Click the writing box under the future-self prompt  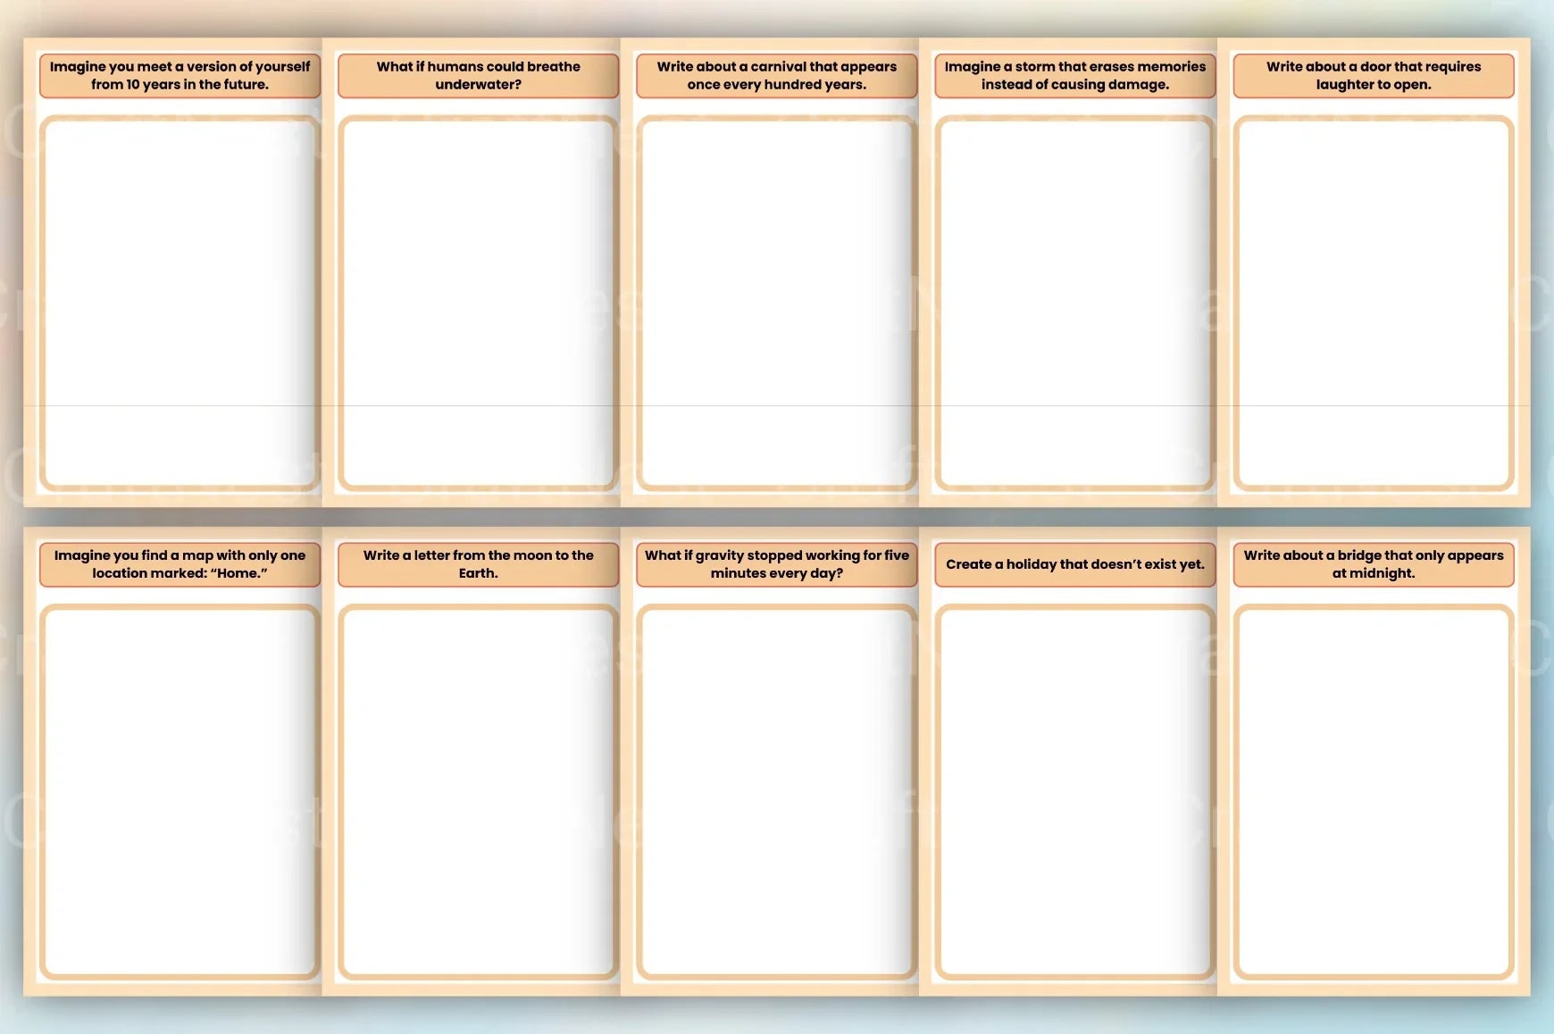[x=180, y=304]
